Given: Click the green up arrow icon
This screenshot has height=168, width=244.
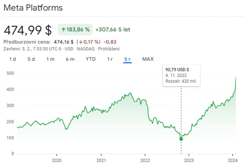Looking at the screenshot, I should [x=63, y=29].
